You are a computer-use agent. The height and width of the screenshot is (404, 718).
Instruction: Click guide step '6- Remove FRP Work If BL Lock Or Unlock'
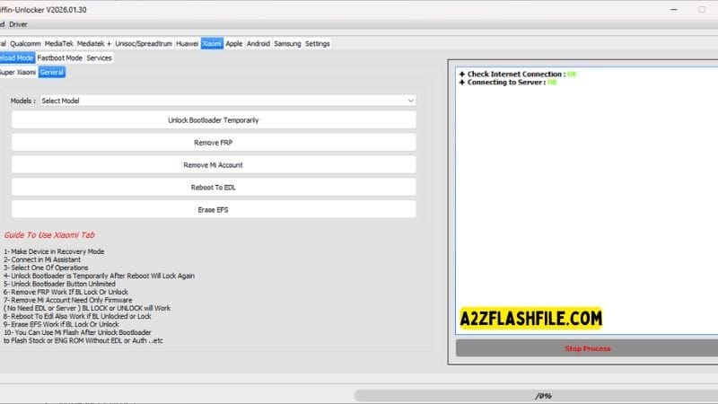click(66, 292)
